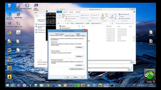The width and height of the screenshot is (161, 90).
Task: Select the 'Protection du système' tab
Action: click(70, 36)
